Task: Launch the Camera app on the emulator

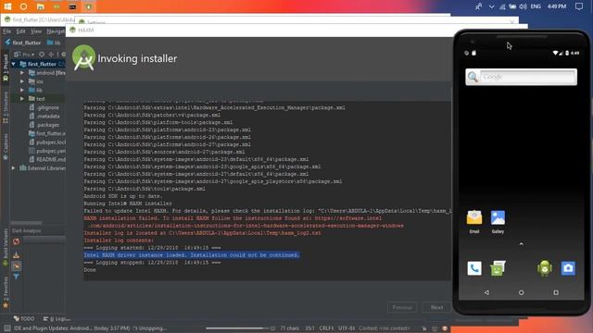Action: pyautogui.click(x=568, y=268)
